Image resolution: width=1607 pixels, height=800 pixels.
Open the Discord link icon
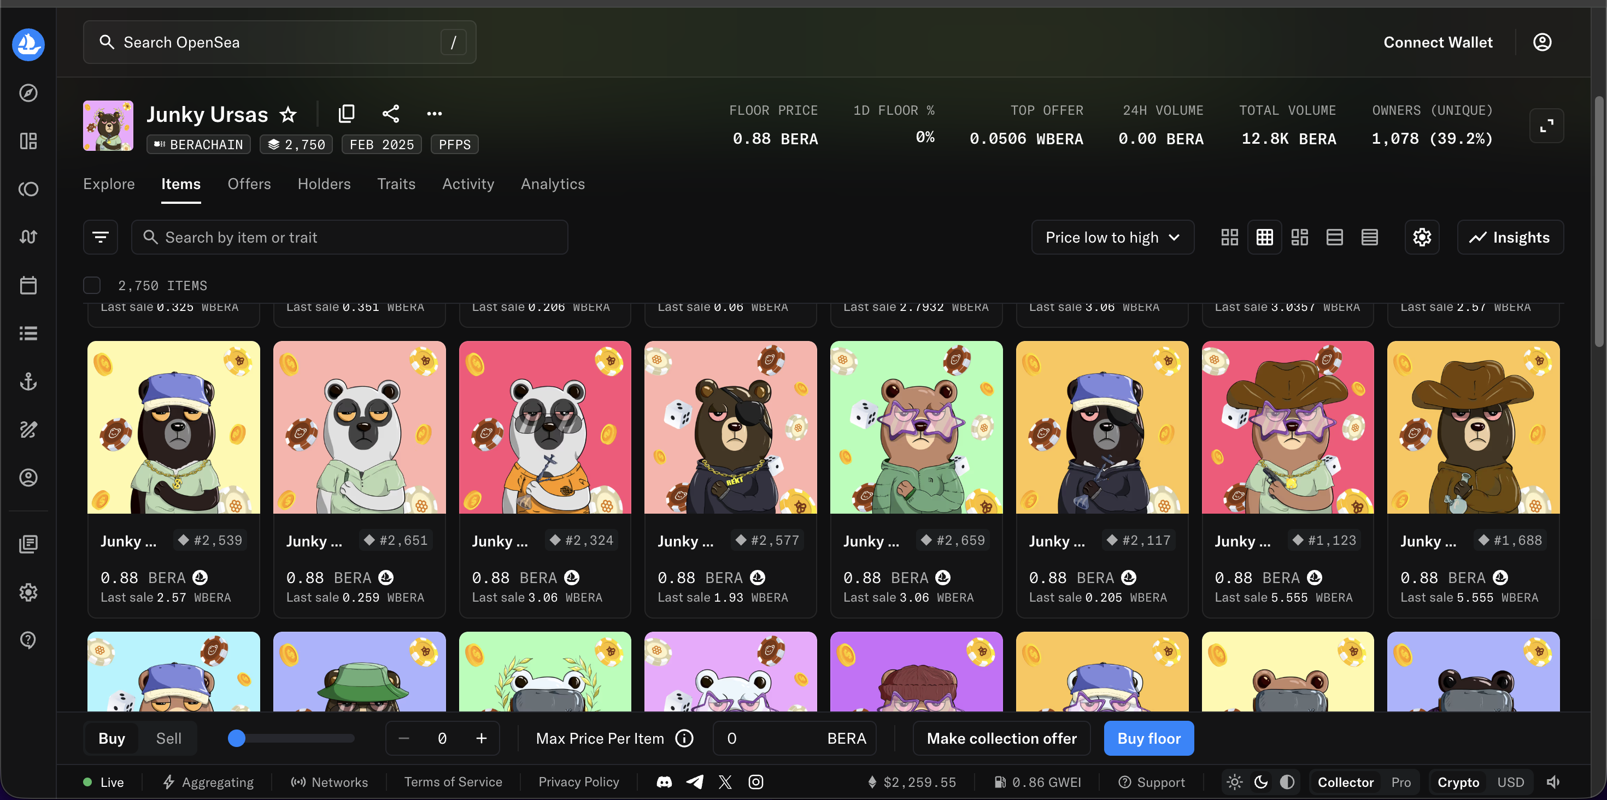point(664,782)
